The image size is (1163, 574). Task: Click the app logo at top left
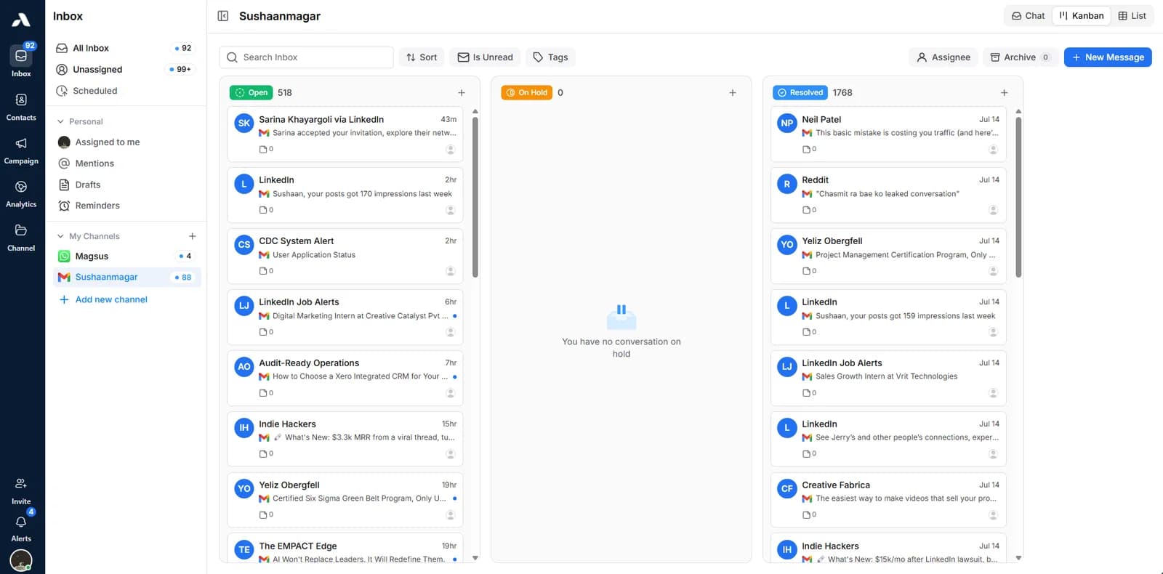pyautogui.click(x=21, y=20)
